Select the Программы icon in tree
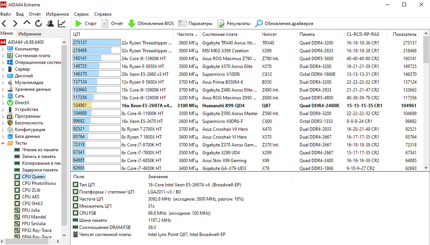 click(10, 116)
